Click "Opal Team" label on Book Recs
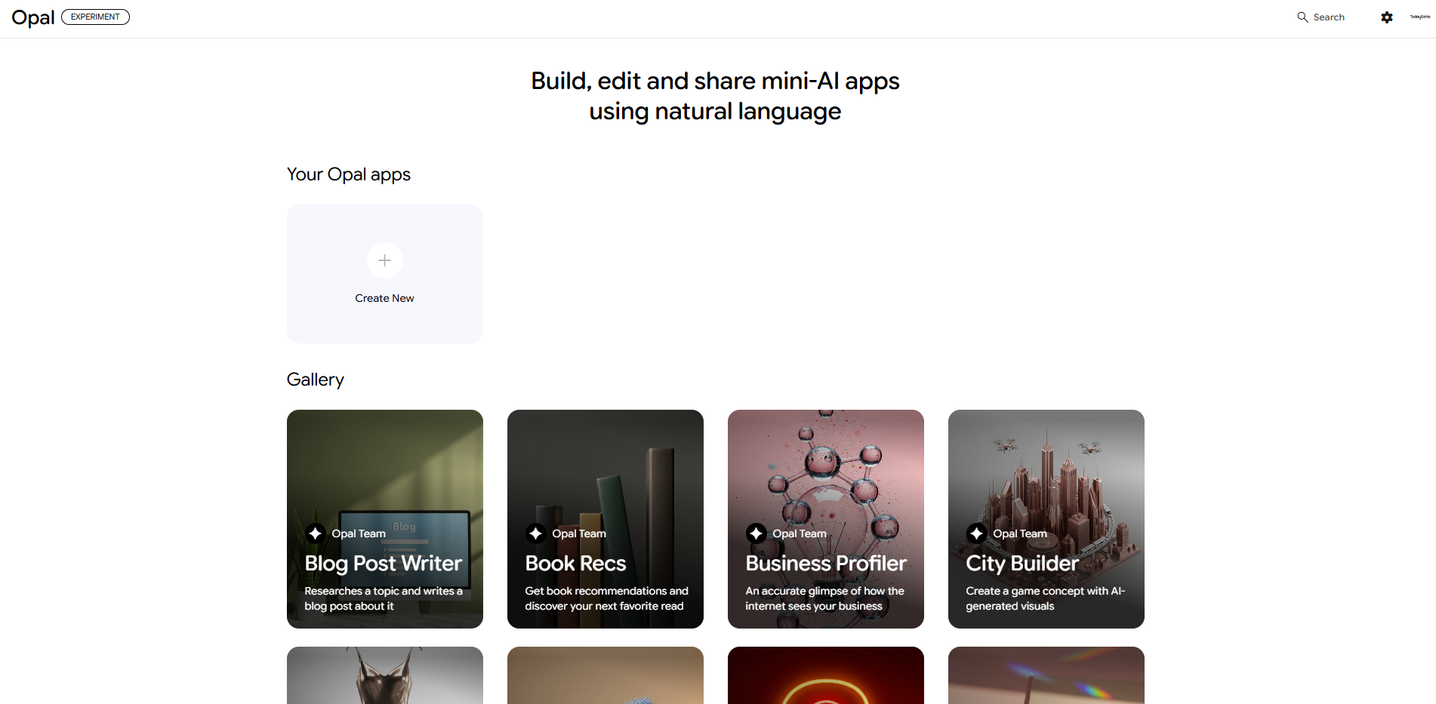 pyautogui.click(x=579, y=533)
